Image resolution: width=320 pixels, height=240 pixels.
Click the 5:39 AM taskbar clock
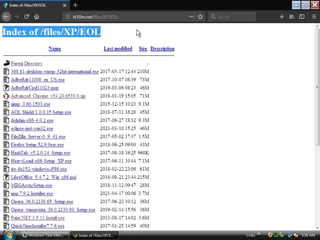coord(308,235)
